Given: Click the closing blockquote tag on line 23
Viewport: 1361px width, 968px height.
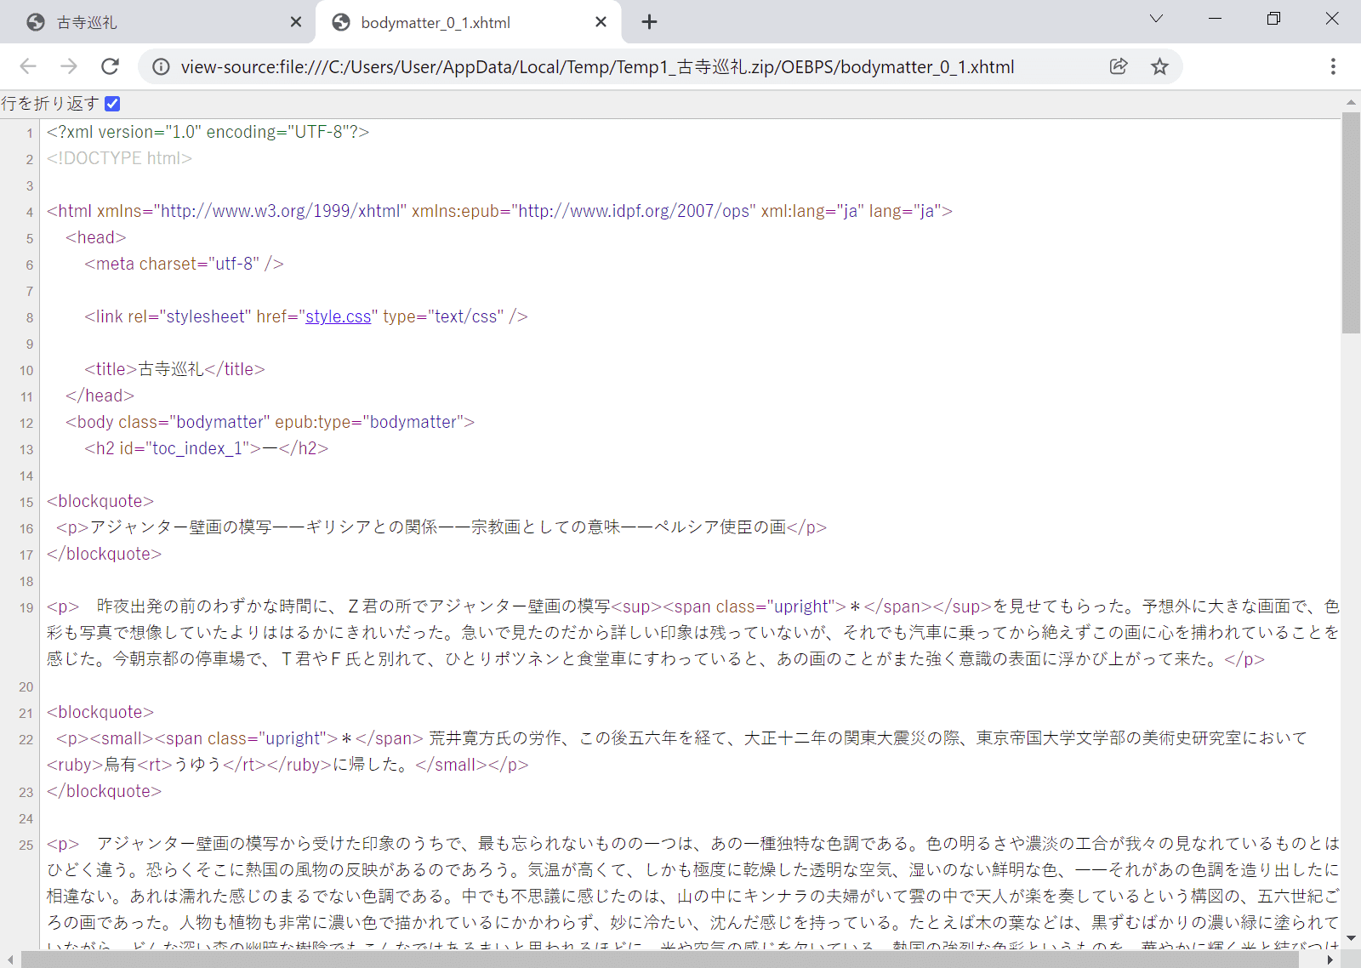Looking at the screenshot, I should pyautogui.click(x=105, y=791).
